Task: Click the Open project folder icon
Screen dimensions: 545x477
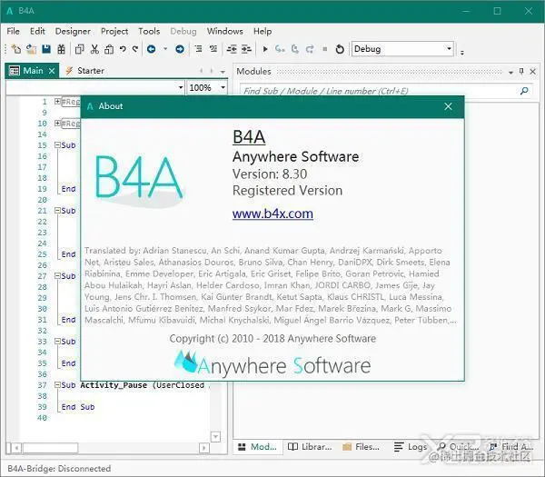Action: click(x=31, y=49)
